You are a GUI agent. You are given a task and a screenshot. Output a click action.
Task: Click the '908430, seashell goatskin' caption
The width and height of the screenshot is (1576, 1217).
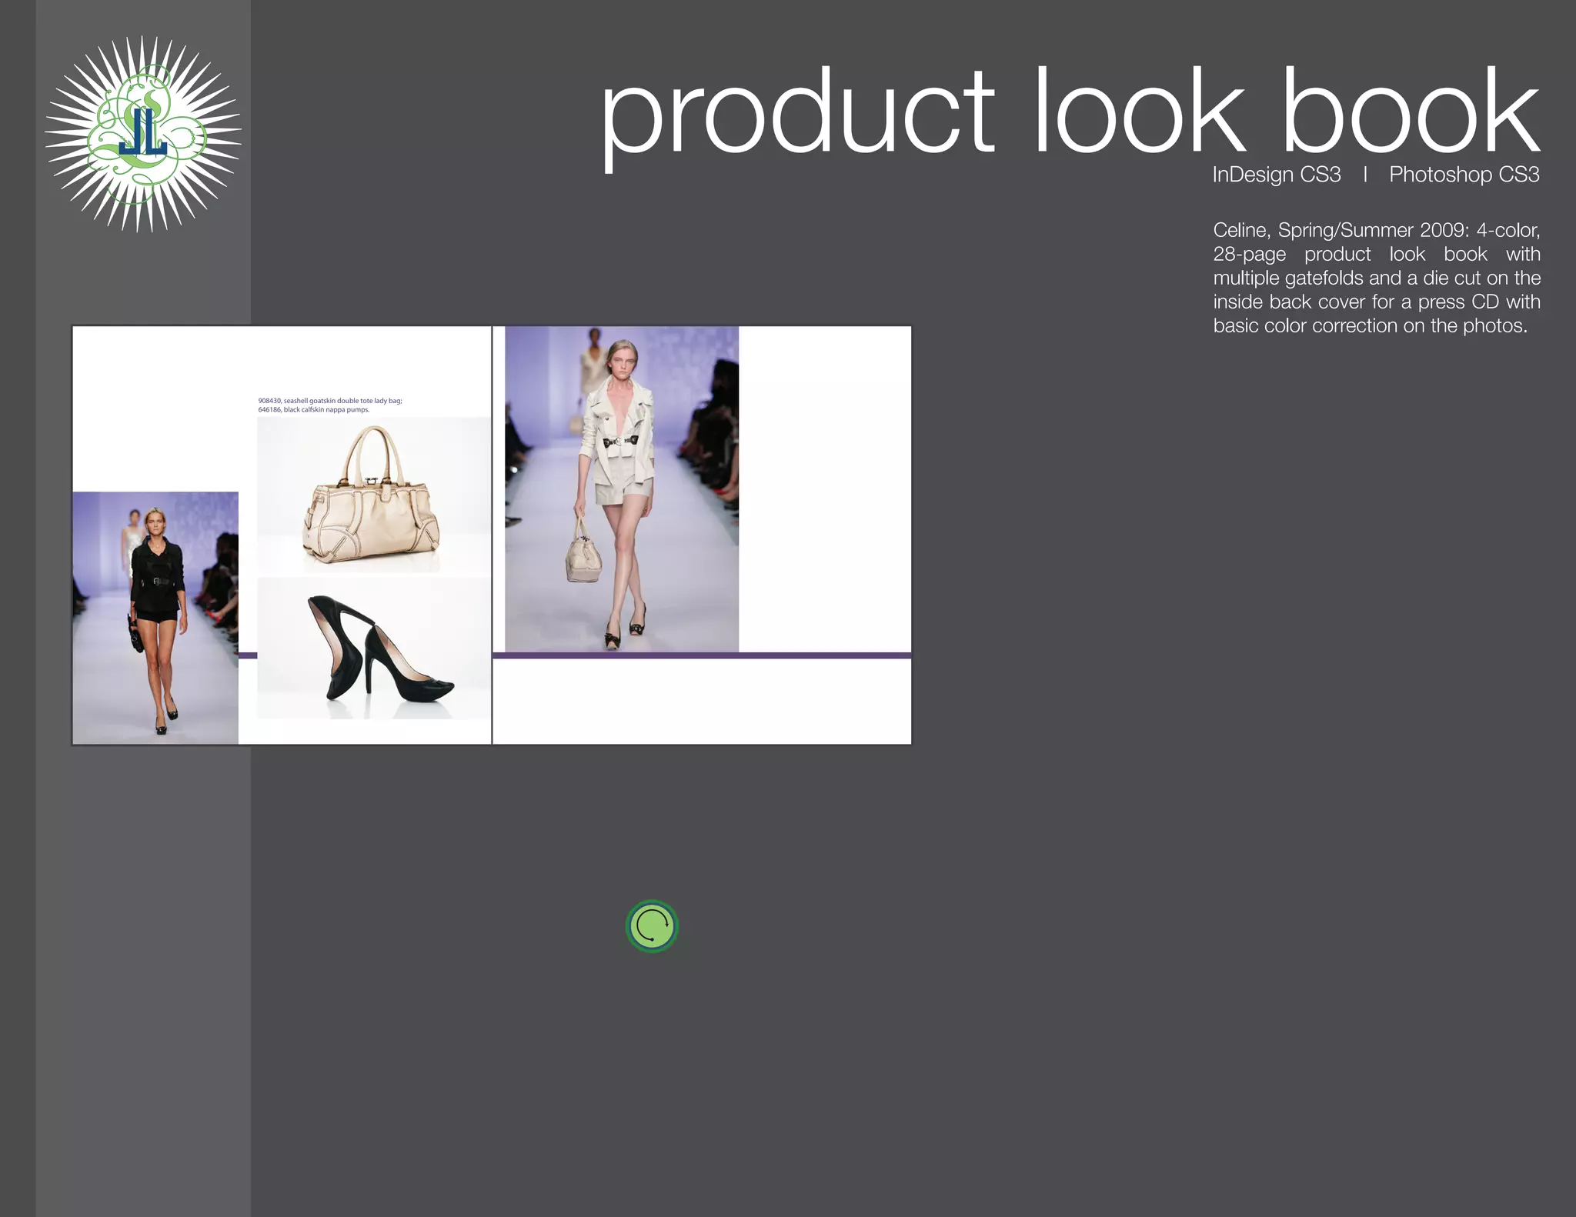tap(330, 405)
